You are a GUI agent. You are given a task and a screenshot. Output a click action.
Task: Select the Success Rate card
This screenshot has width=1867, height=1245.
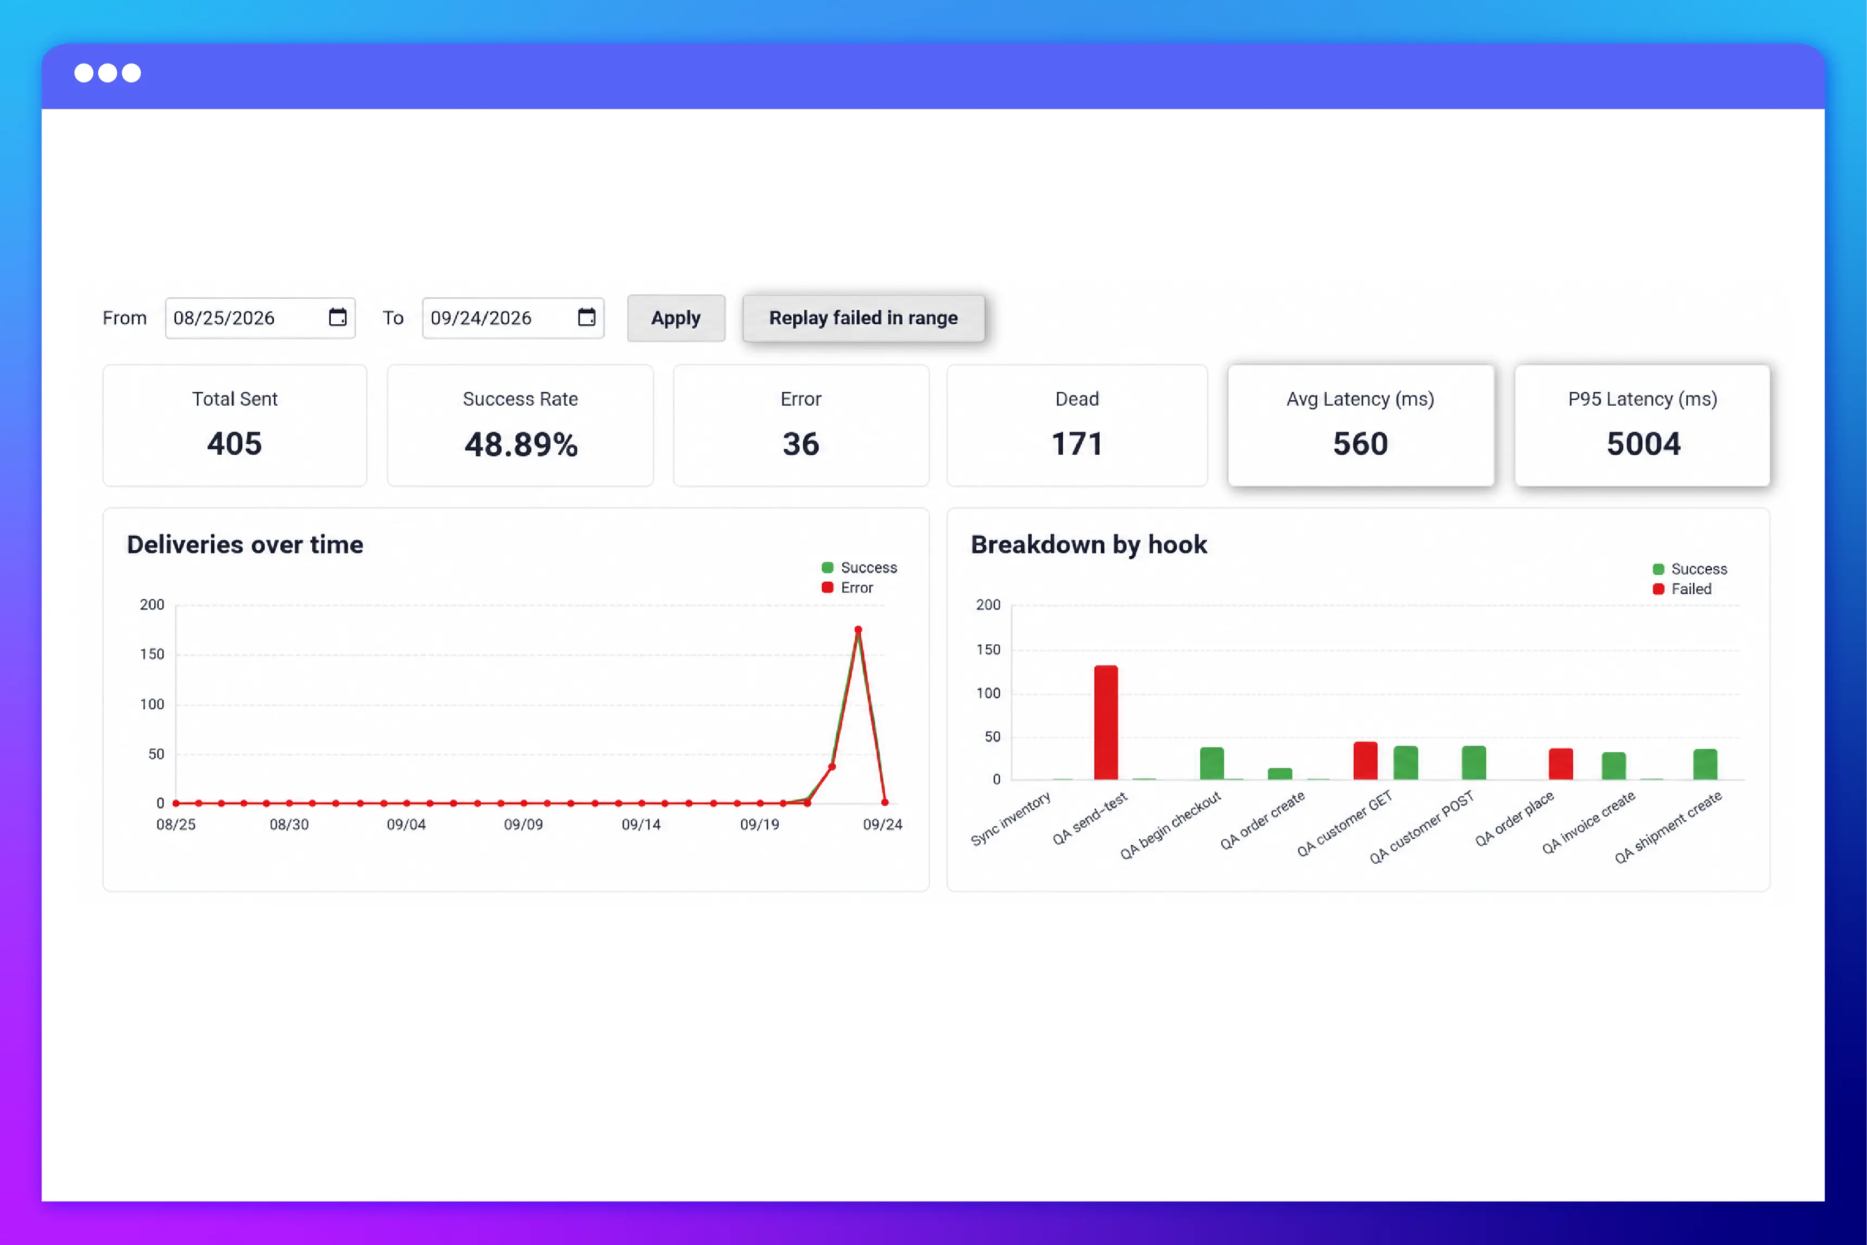(520, 425)
